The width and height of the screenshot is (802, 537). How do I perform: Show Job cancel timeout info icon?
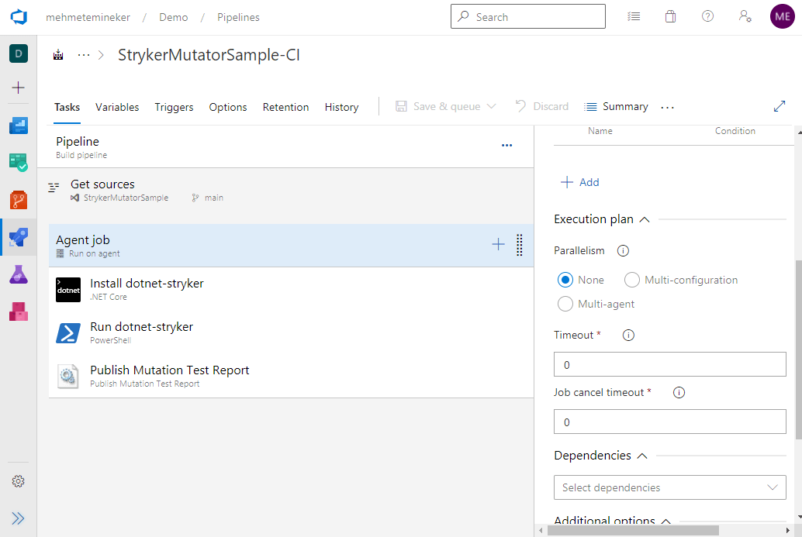[679, 392]
